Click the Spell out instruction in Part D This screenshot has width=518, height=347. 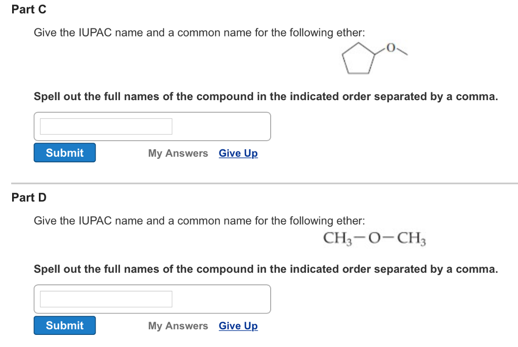pyautogui.click(x=266, y=269)
